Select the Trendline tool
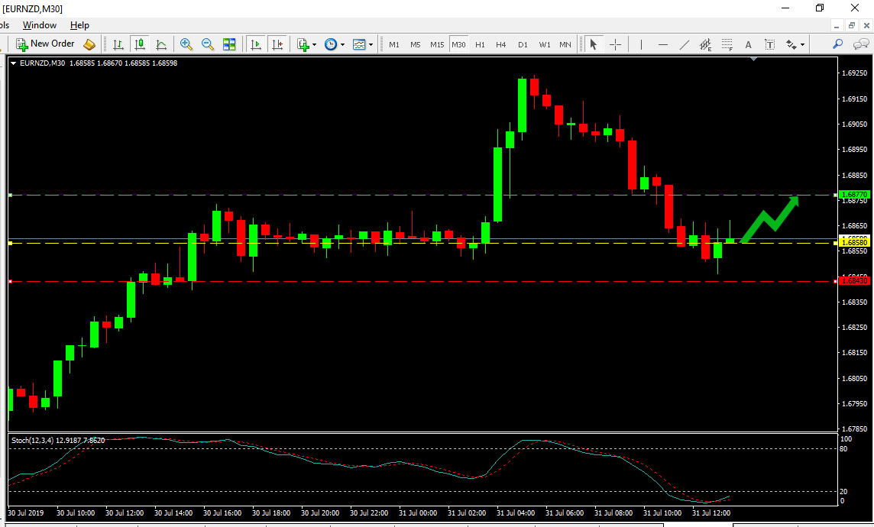The height and width of the screenshot is (527, 874). pos(685,44)
